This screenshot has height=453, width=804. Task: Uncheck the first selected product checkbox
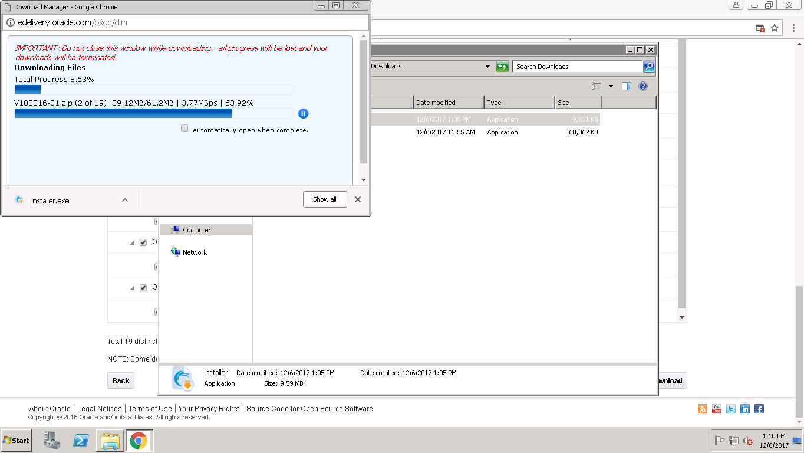(x=143, y=242)
